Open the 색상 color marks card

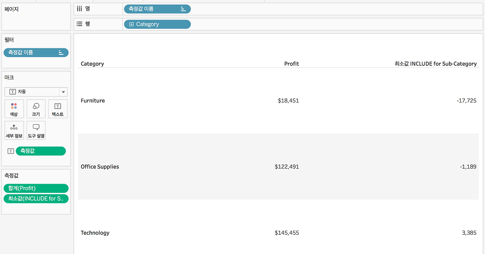(x=14, y=109)
